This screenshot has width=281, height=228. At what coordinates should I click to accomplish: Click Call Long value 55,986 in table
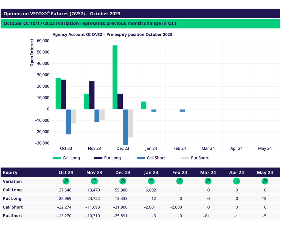[x=120, y=190]
